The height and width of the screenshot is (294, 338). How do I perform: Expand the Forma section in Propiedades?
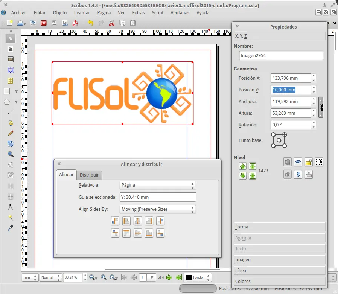tap(279, 227)
